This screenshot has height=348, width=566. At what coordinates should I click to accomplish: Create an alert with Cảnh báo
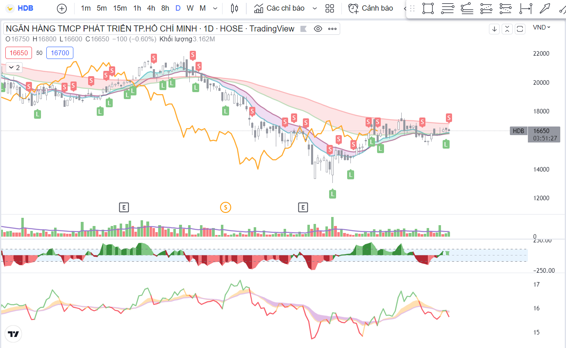click(371, 8)
